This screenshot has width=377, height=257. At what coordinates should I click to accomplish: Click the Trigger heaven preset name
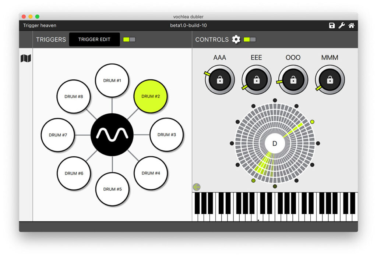point(40,25)
